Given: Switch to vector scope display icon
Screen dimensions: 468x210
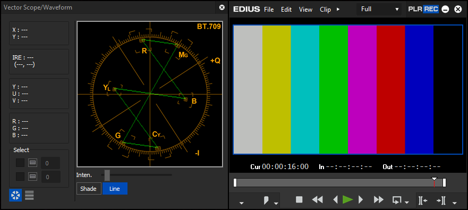Looking at the screenshot, I should (x=15, y=195).
